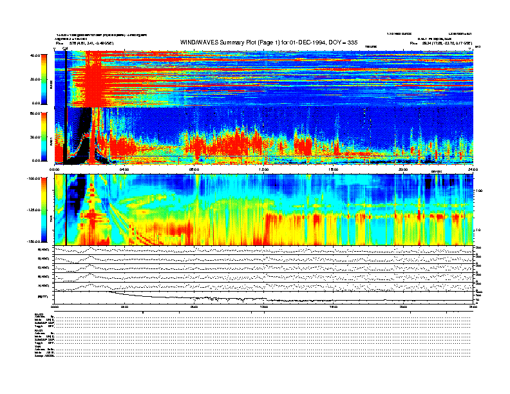
Task: Click the TNR heading in bottom status rows
Action: pyautogui.click(x=37, y=346)
